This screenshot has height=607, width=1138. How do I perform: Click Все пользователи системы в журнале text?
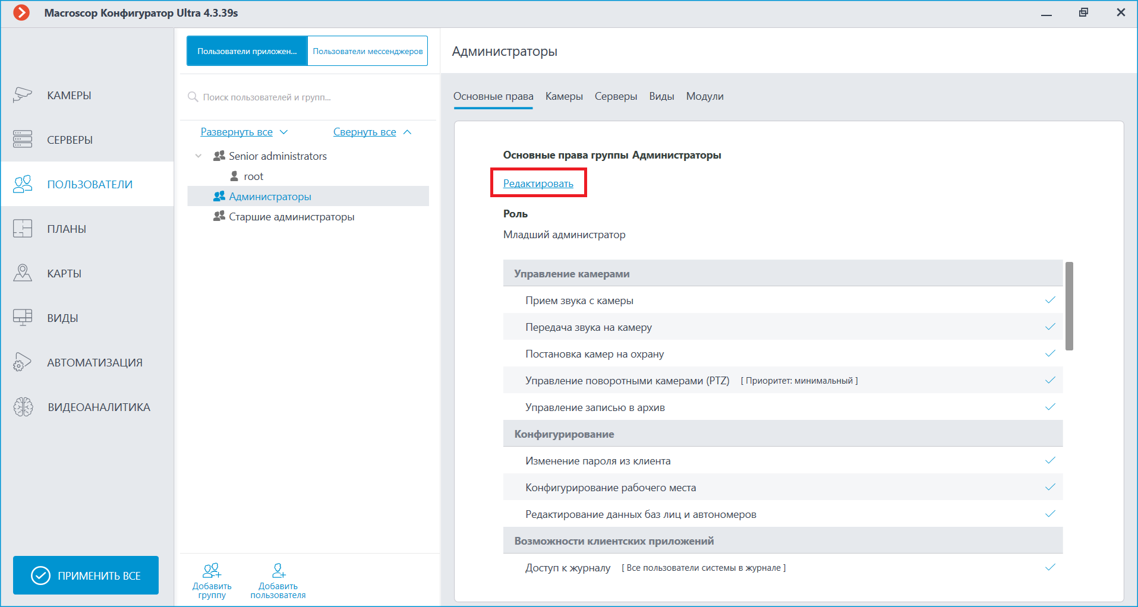(x=704, y=568)
